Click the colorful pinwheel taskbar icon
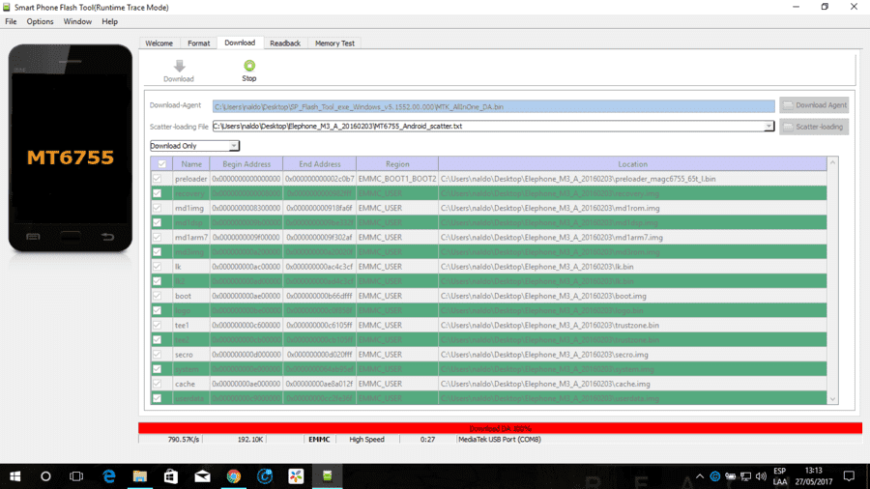Viewport: 870px width, 489px height. coord(296,476)
